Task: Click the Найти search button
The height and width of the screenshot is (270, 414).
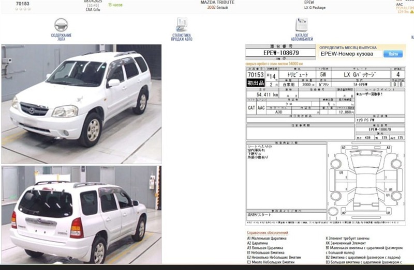Action: click(393, 54)
